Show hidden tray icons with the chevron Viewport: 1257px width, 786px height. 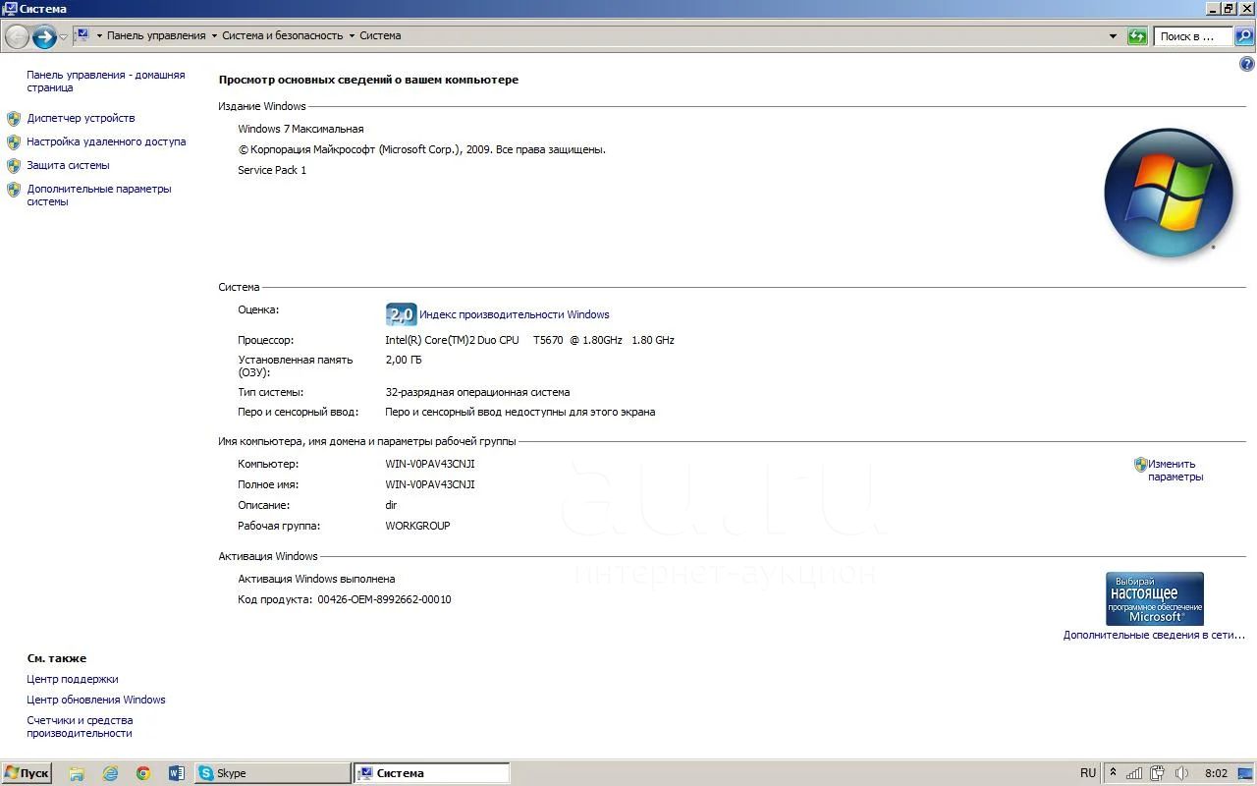point(1113,773)
